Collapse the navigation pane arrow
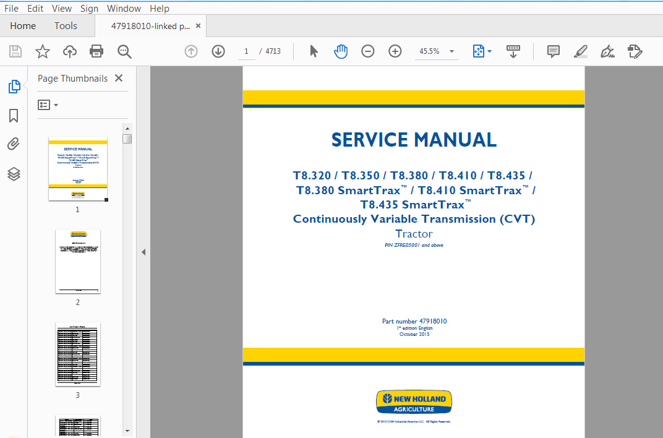The image size is (663, 438). tap(143, 252)
